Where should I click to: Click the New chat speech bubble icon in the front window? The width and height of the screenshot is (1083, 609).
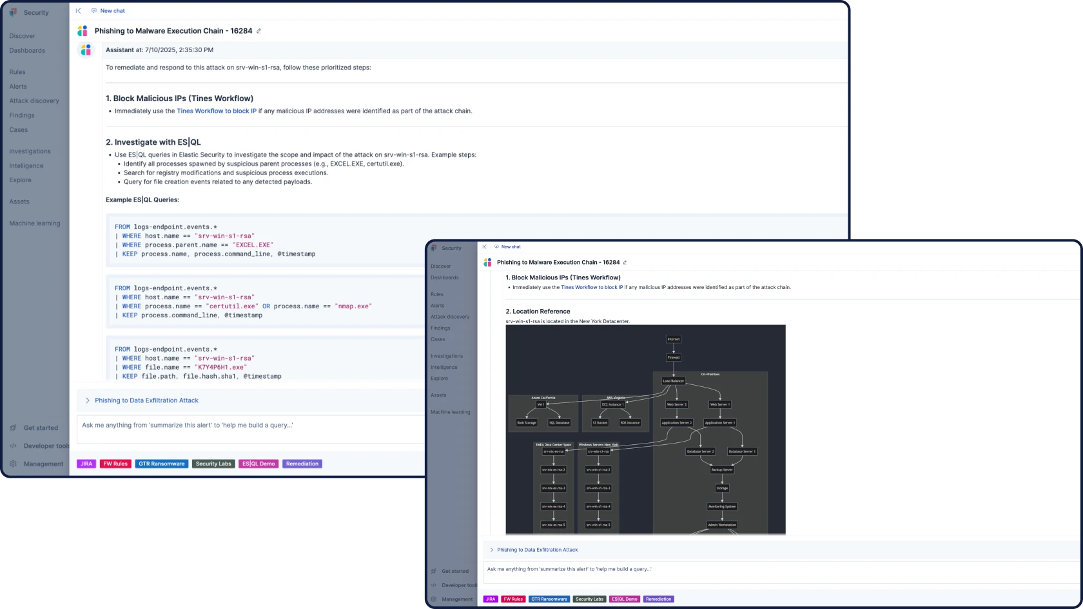(496, 247)
